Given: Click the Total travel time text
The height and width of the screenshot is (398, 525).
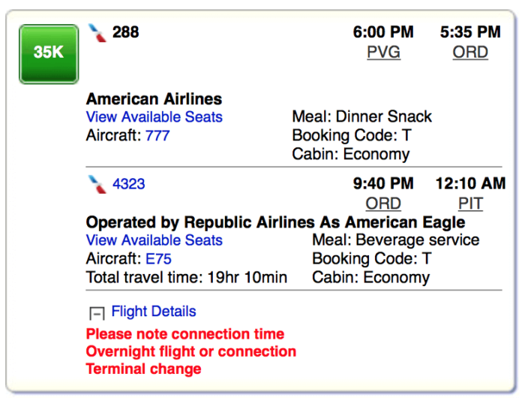Looking at the screenshot, I should pos(187,278).
